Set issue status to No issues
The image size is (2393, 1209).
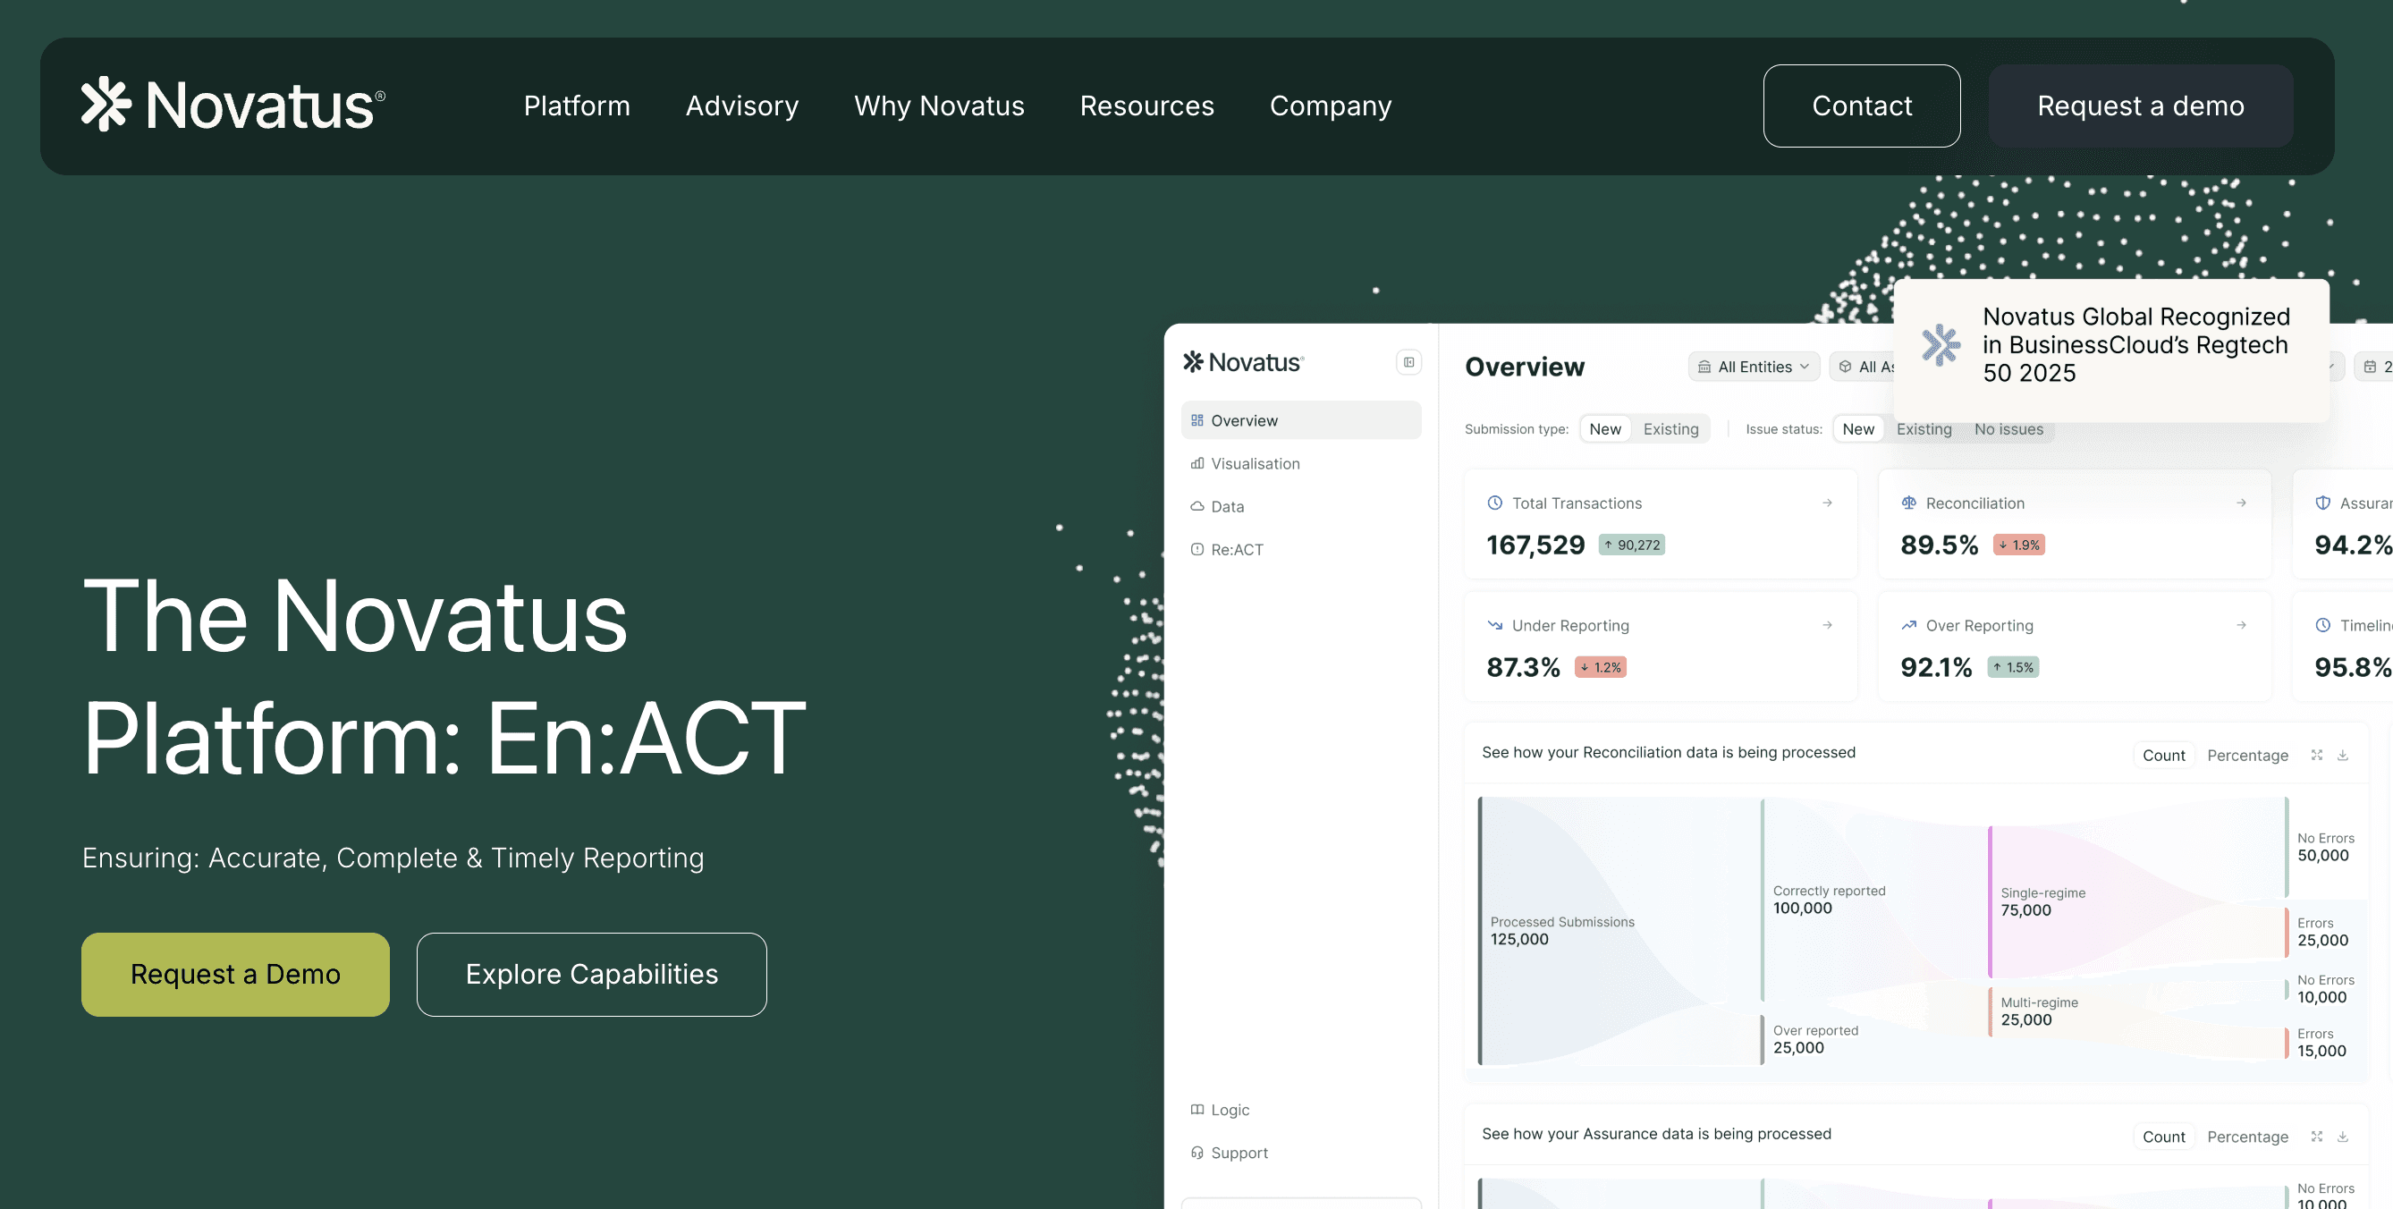click(x=2008, y=429)
